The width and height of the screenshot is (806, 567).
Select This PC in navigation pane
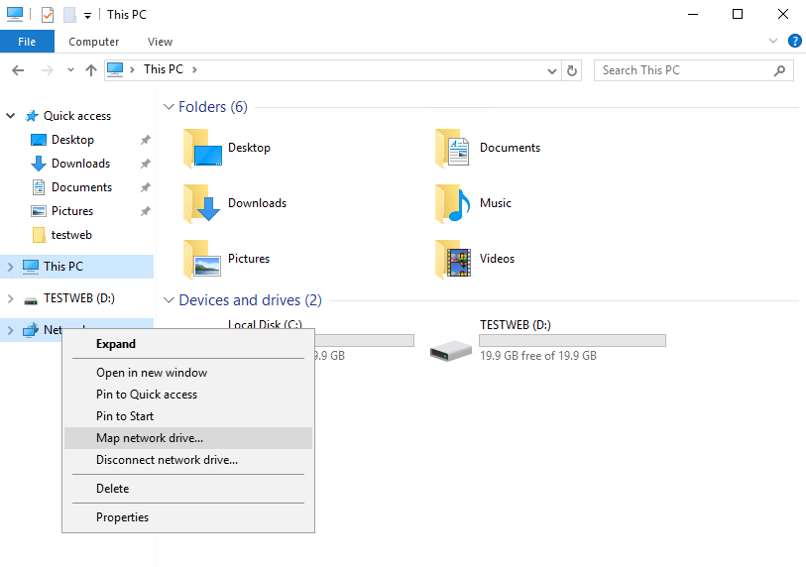pos(63,267)
